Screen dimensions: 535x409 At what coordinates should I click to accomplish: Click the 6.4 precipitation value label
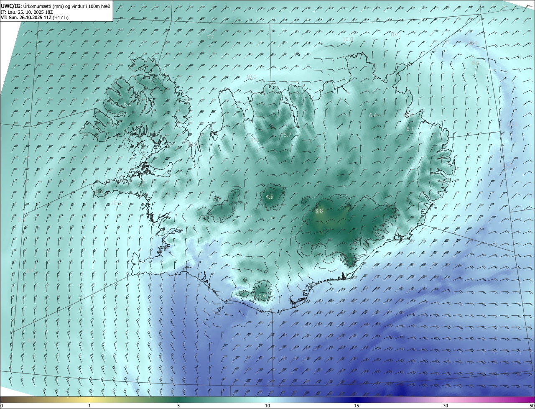pyautogui.click(x=373, y=115)
